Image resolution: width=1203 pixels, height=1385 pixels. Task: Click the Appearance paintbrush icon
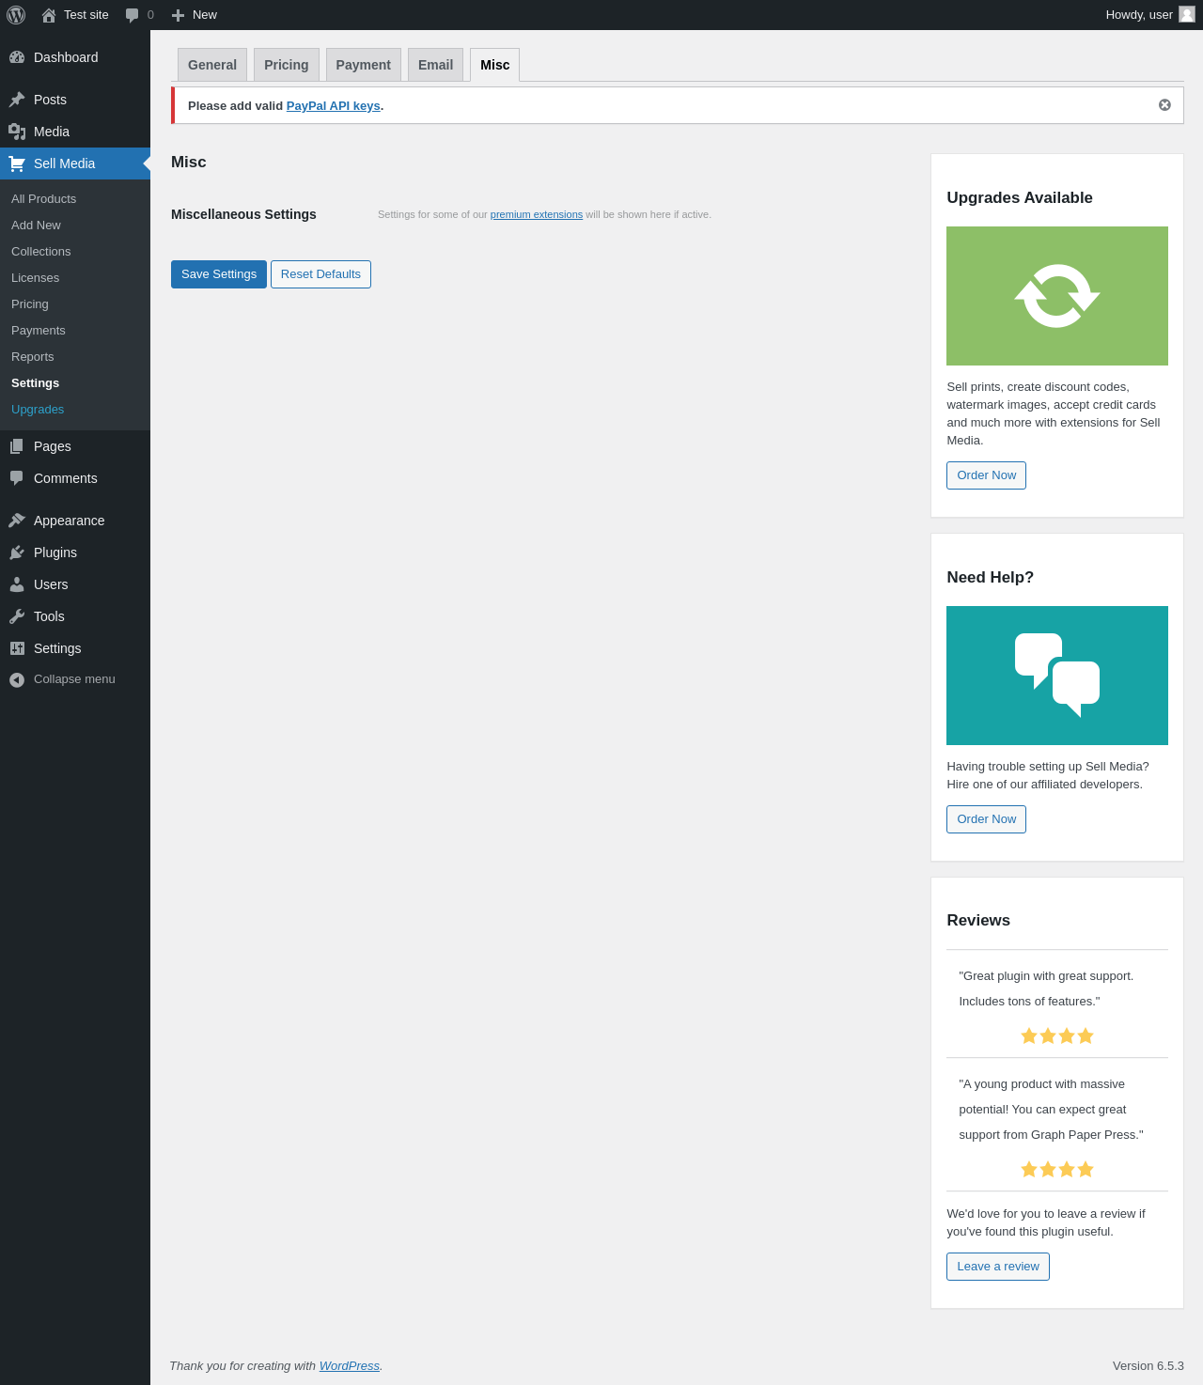17,521
